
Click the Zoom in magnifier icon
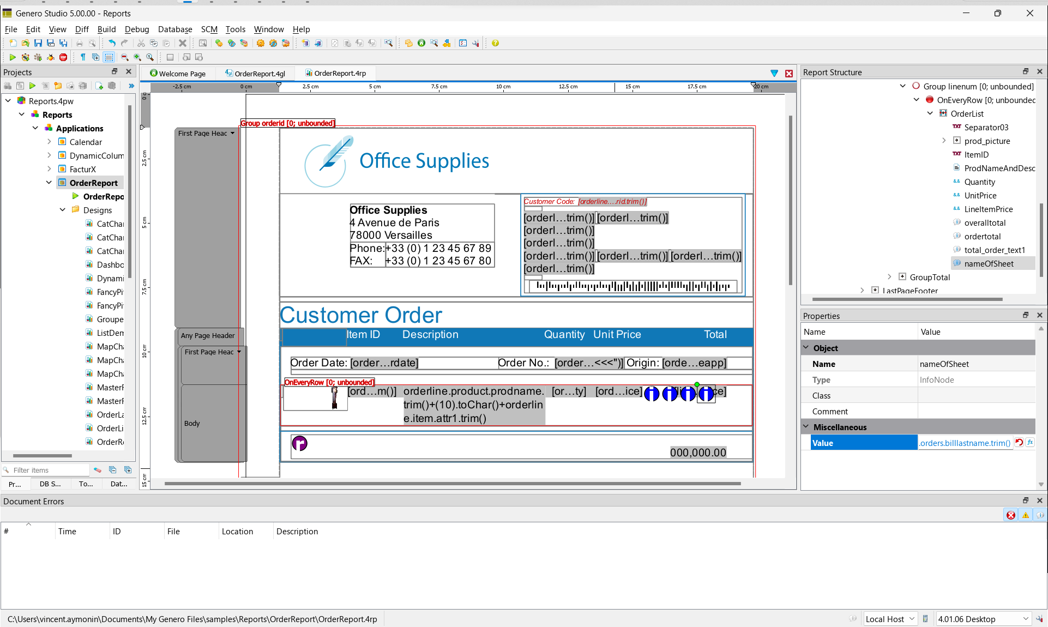pos(137,57)
